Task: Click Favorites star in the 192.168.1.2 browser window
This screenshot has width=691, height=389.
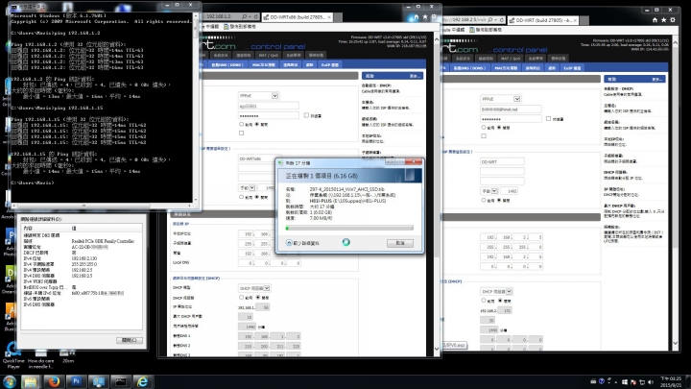Action: 425,16
